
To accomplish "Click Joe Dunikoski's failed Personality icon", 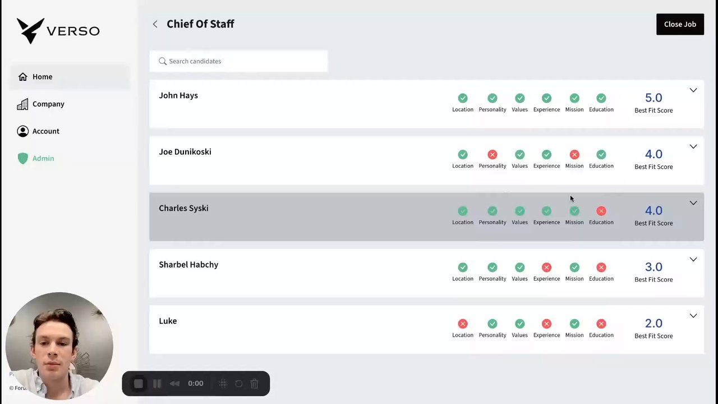I will pyautogui.click(x=493, y=154).
